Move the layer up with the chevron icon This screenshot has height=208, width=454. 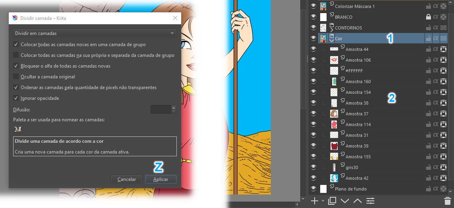(x=358, y=201)
